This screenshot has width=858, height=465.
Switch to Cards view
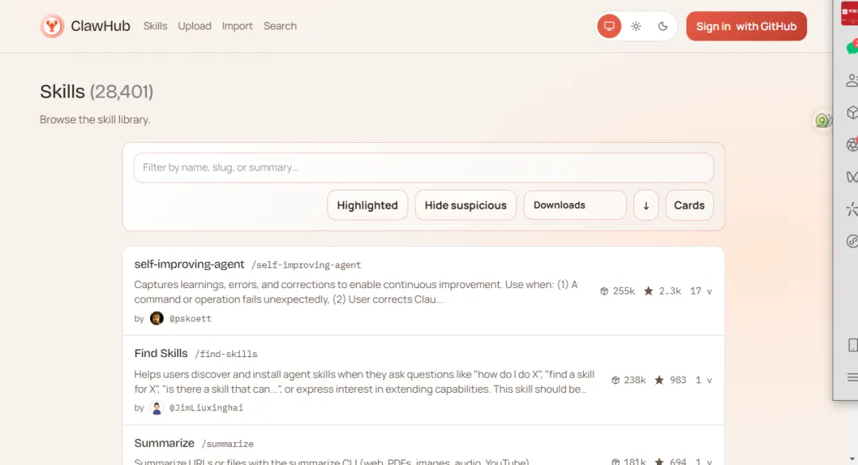click(690, 205)
